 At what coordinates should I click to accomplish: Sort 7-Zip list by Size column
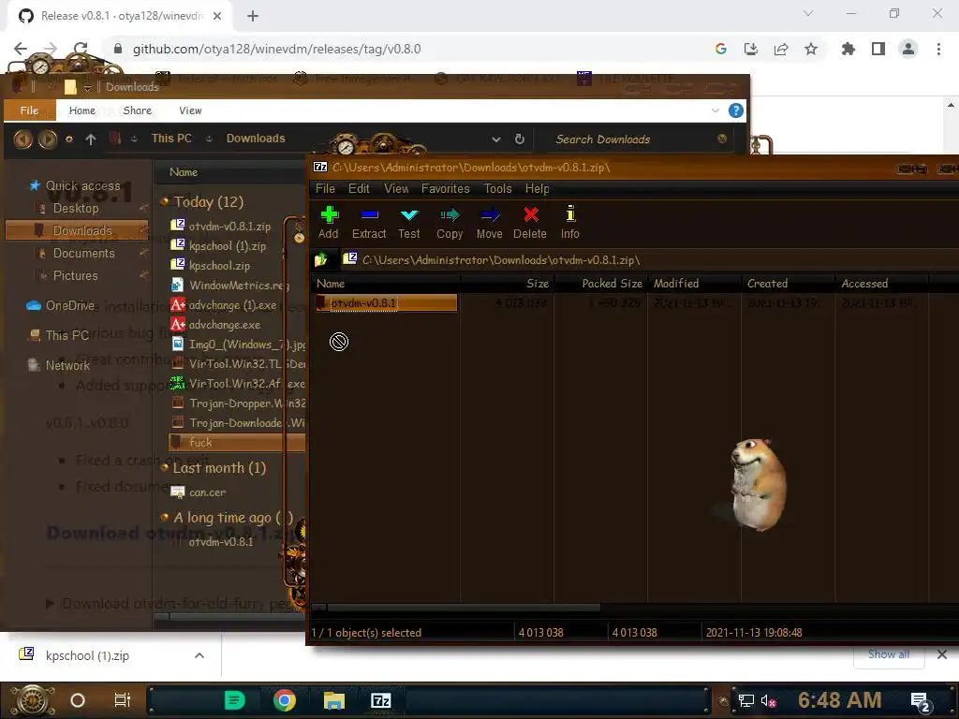click(x=507, y=283)
